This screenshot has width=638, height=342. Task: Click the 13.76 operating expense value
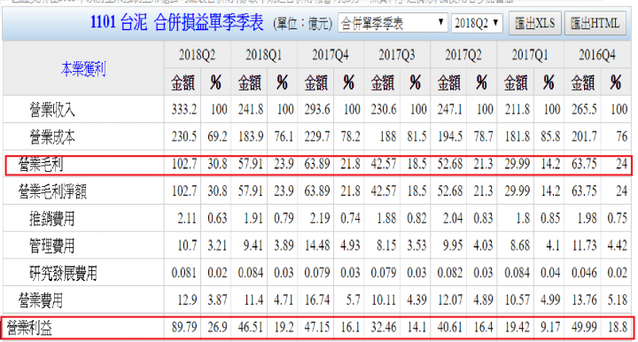(x=584, y=300)
